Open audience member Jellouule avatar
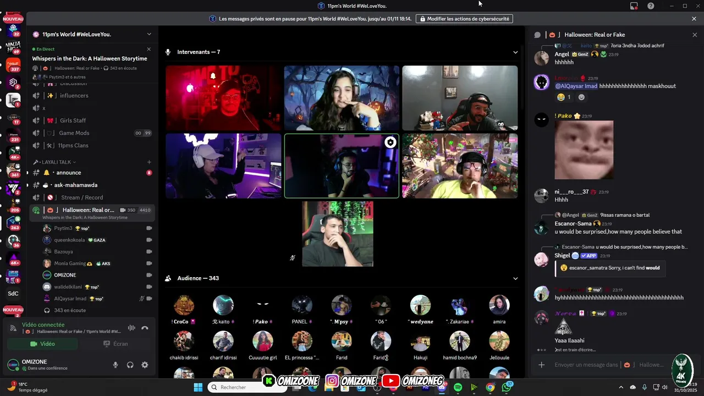This screenshot has height=396, width=704. [499, 341]
